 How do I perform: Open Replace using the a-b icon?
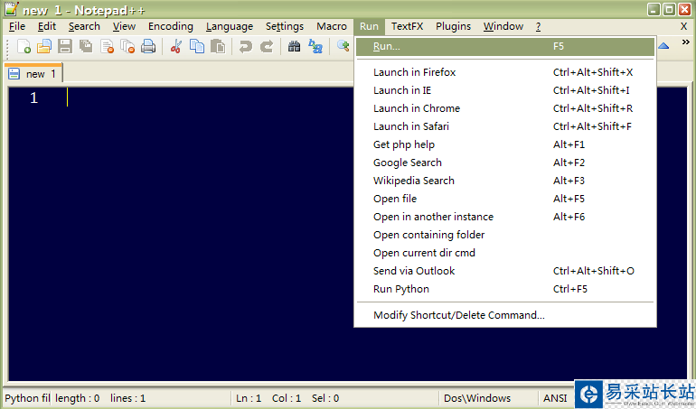coord(315,46)
